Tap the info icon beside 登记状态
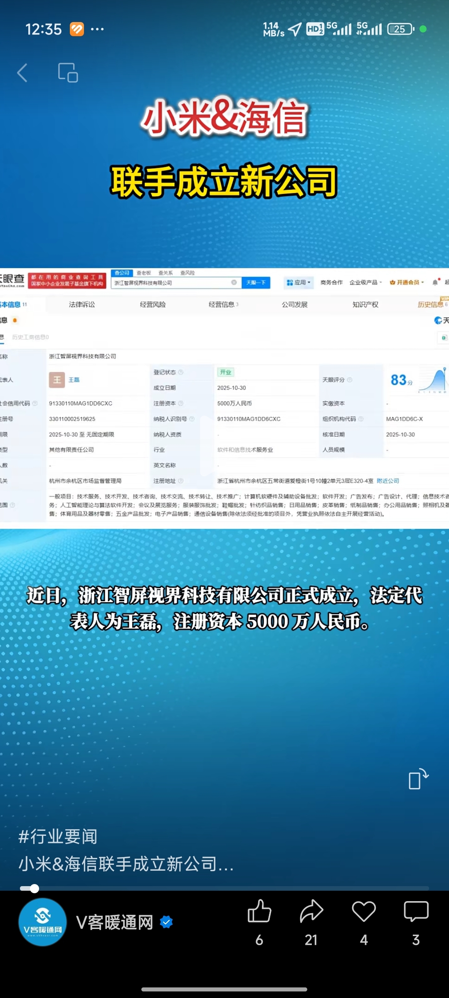449x998 pixels. [x=181, y=372]
